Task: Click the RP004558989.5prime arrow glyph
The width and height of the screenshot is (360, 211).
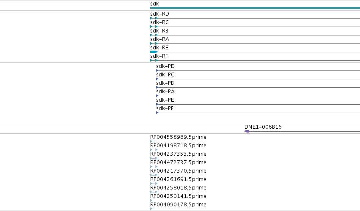Action: tap(151, 141)
